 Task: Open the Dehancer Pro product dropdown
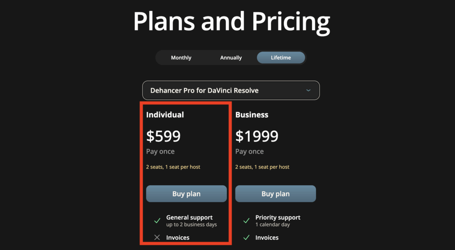(x=231, y=91)
